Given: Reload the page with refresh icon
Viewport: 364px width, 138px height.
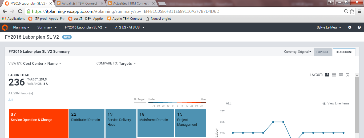Looking at the screenshot, I should (20, 11).
